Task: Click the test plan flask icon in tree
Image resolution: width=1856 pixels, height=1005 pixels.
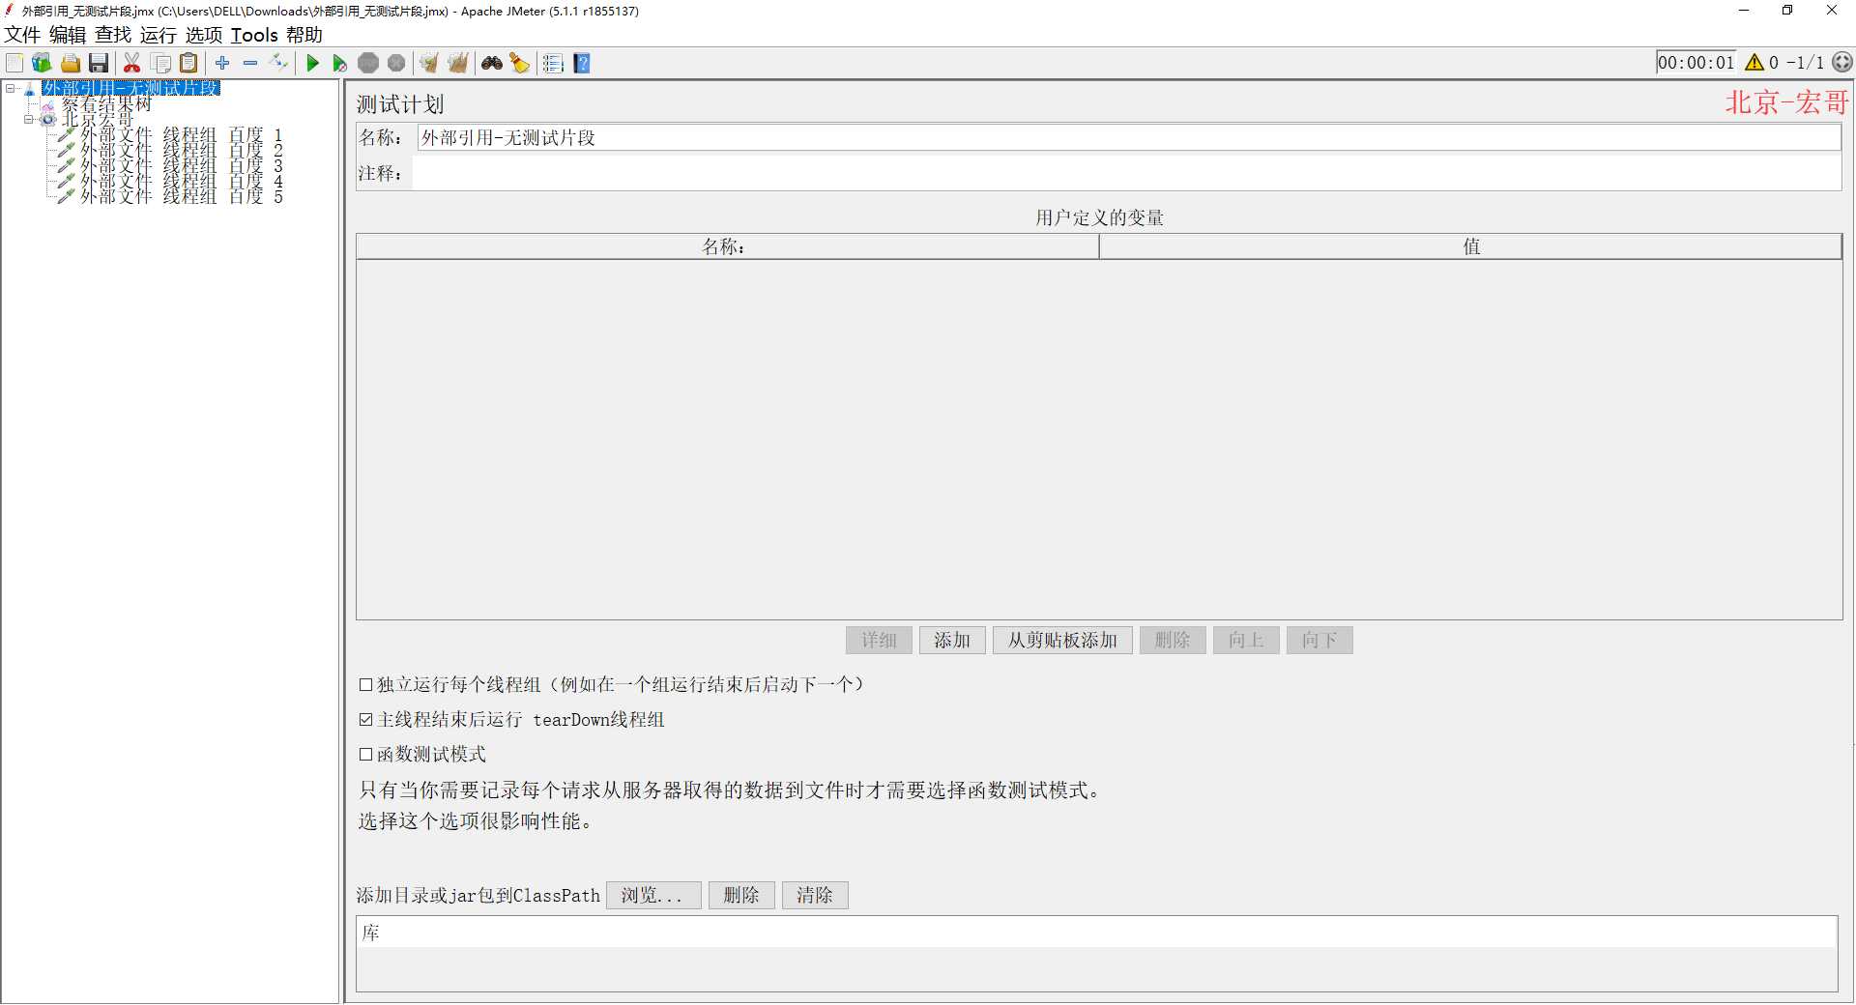Action: (x=30, y=89)
